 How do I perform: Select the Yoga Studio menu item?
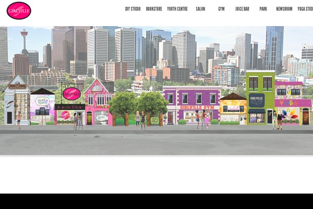305,9
